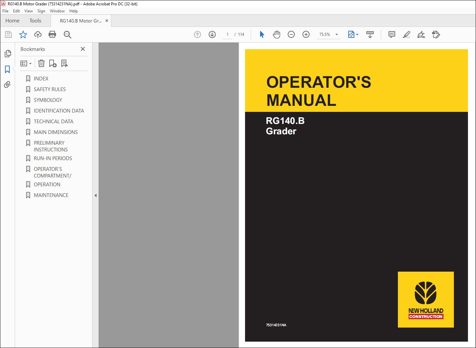Image resolution: width=476 pixels, height=348 pixels.
Task: Find current bookmark icon
Action: (64, 63)
